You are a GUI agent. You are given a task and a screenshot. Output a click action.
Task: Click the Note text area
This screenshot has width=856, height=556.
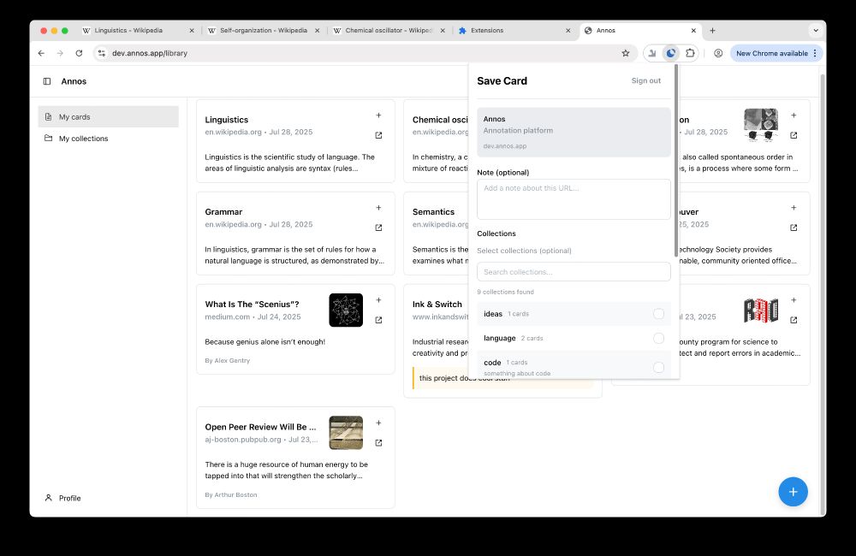click(574, 199)
